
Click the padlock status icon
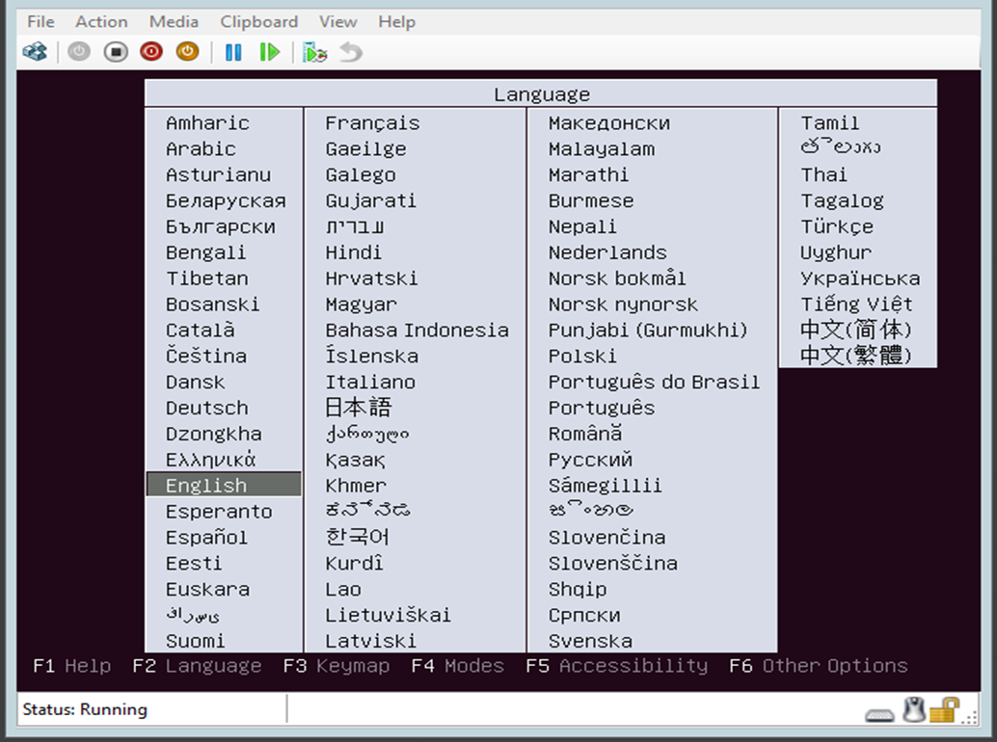click(944, 709)
